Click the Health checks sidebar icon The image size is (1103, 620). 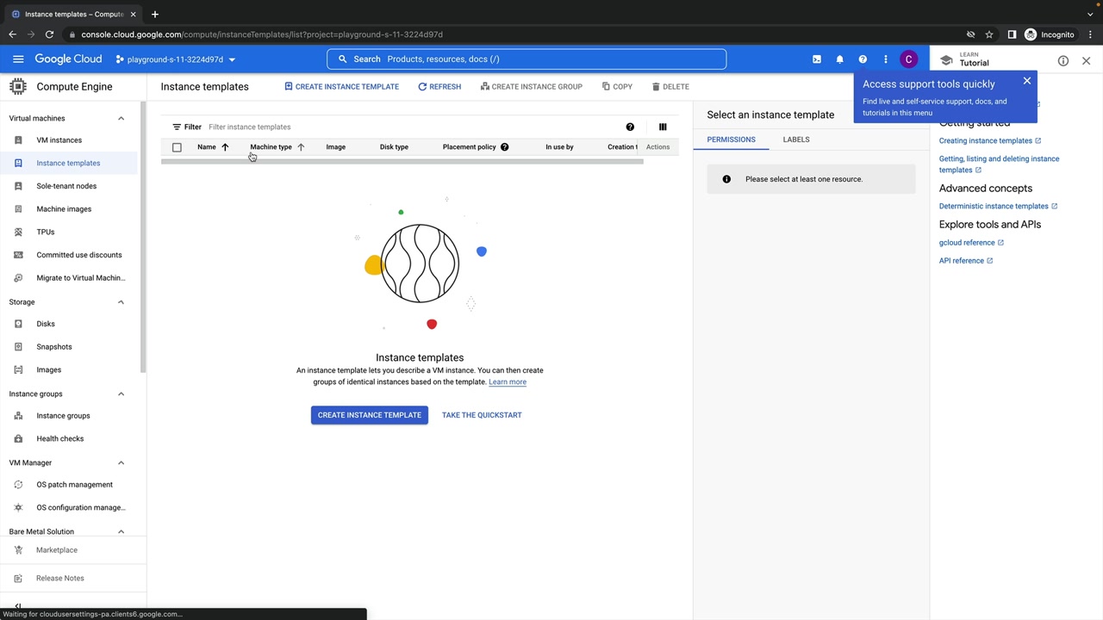click(x=18, y=438)
